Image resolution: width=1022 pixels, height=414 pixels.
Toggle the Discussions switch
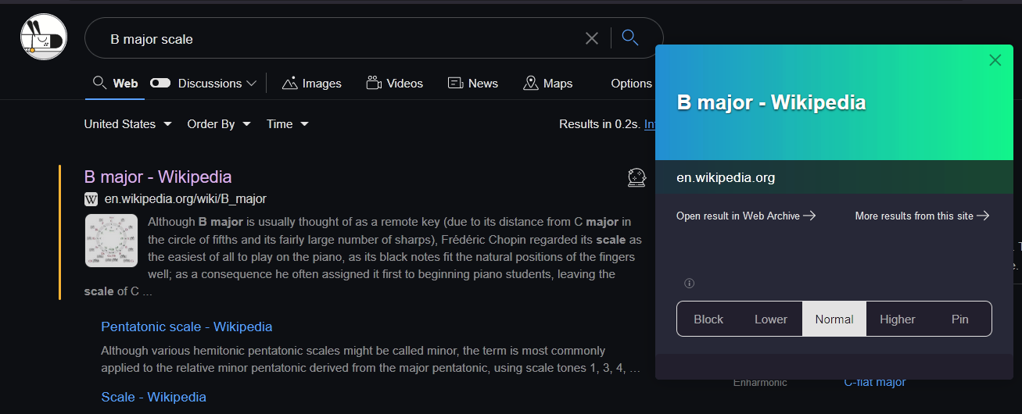point(160,84)
